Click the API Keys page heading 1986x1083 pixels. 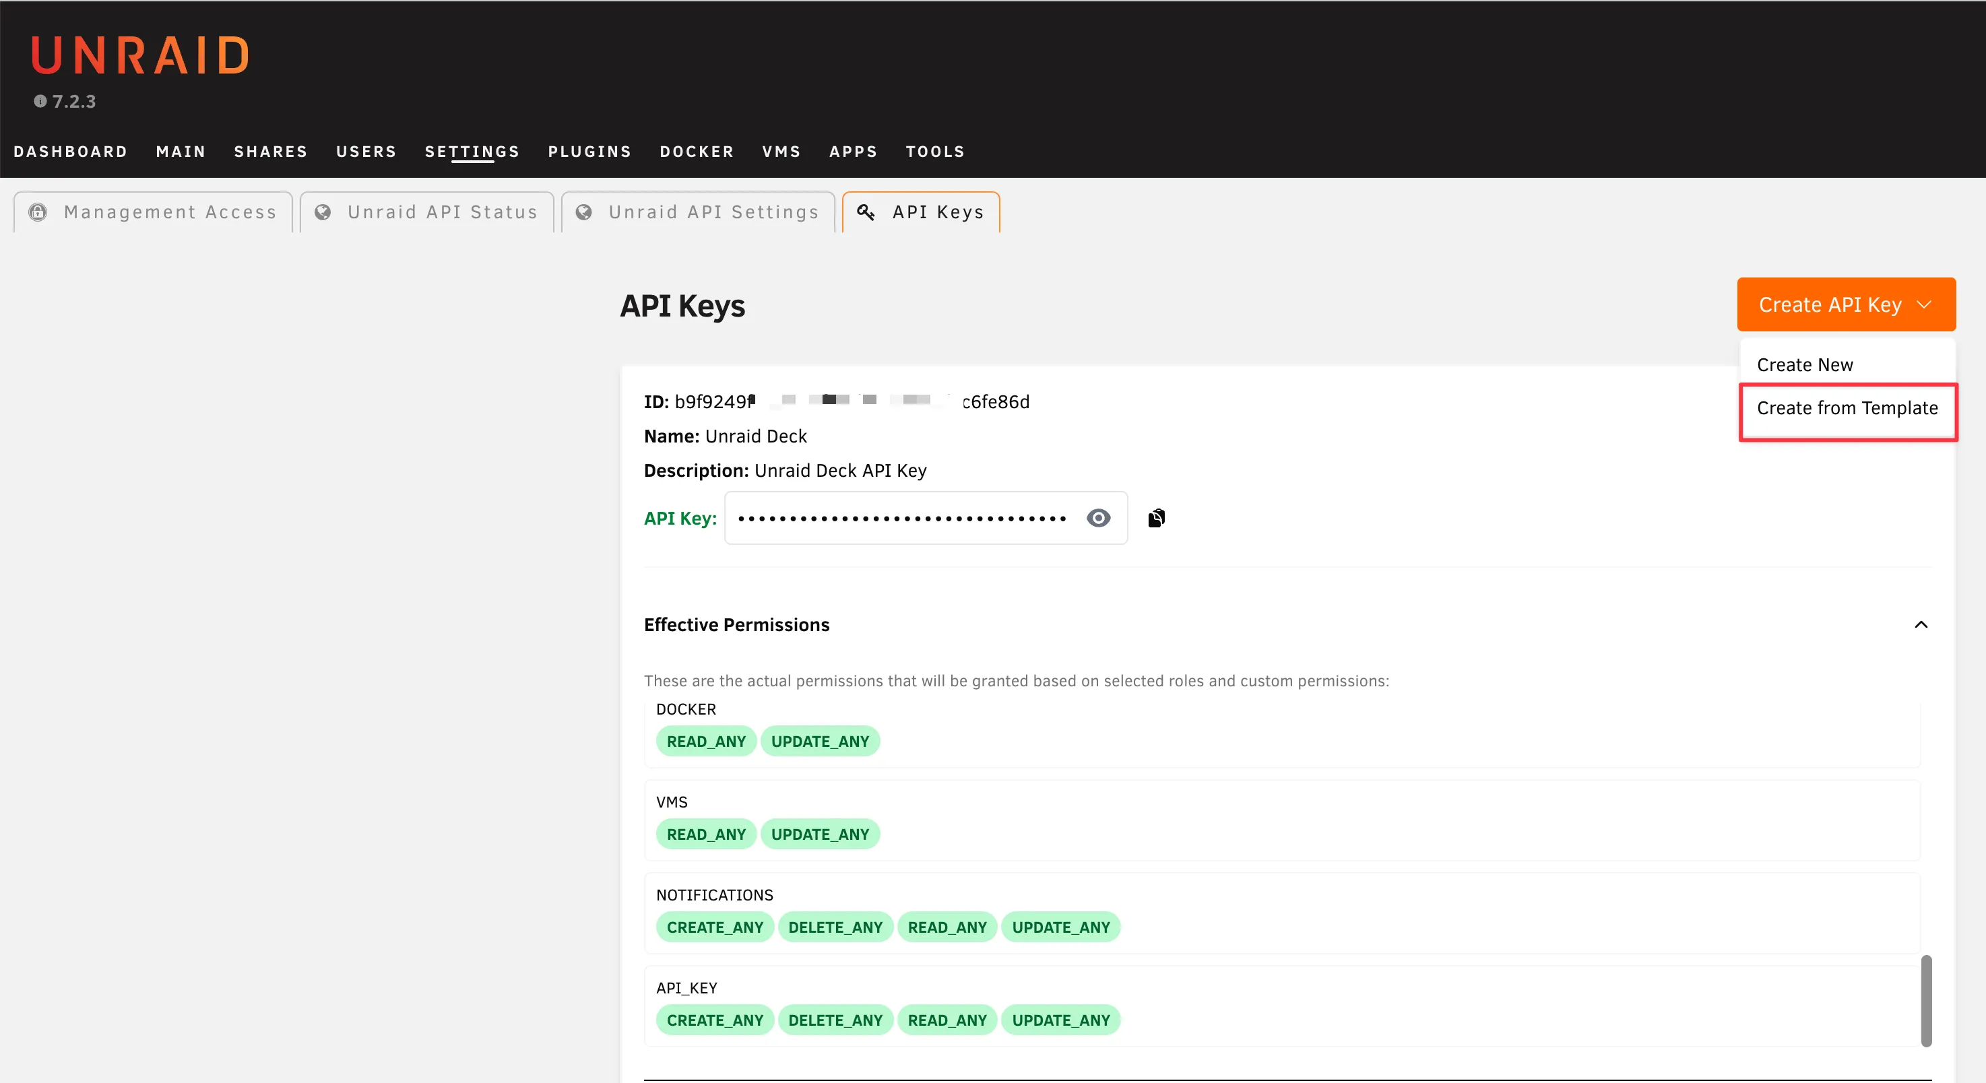coord(682,306)
